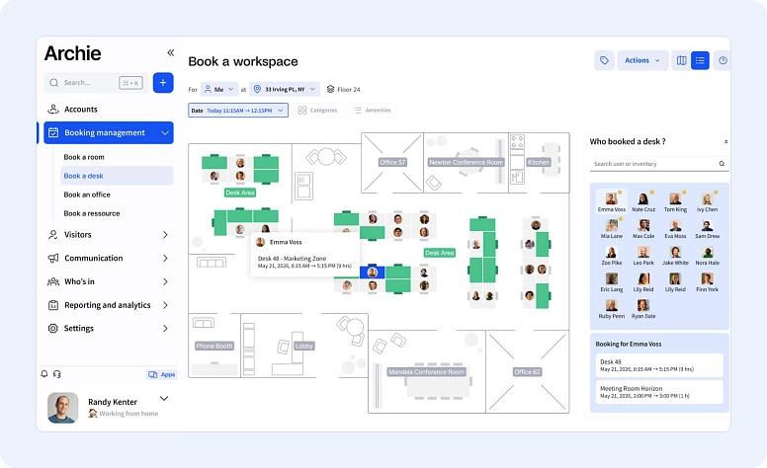Select Book an office menu item
Screen dimensions: 767x468
coord(87,195)
